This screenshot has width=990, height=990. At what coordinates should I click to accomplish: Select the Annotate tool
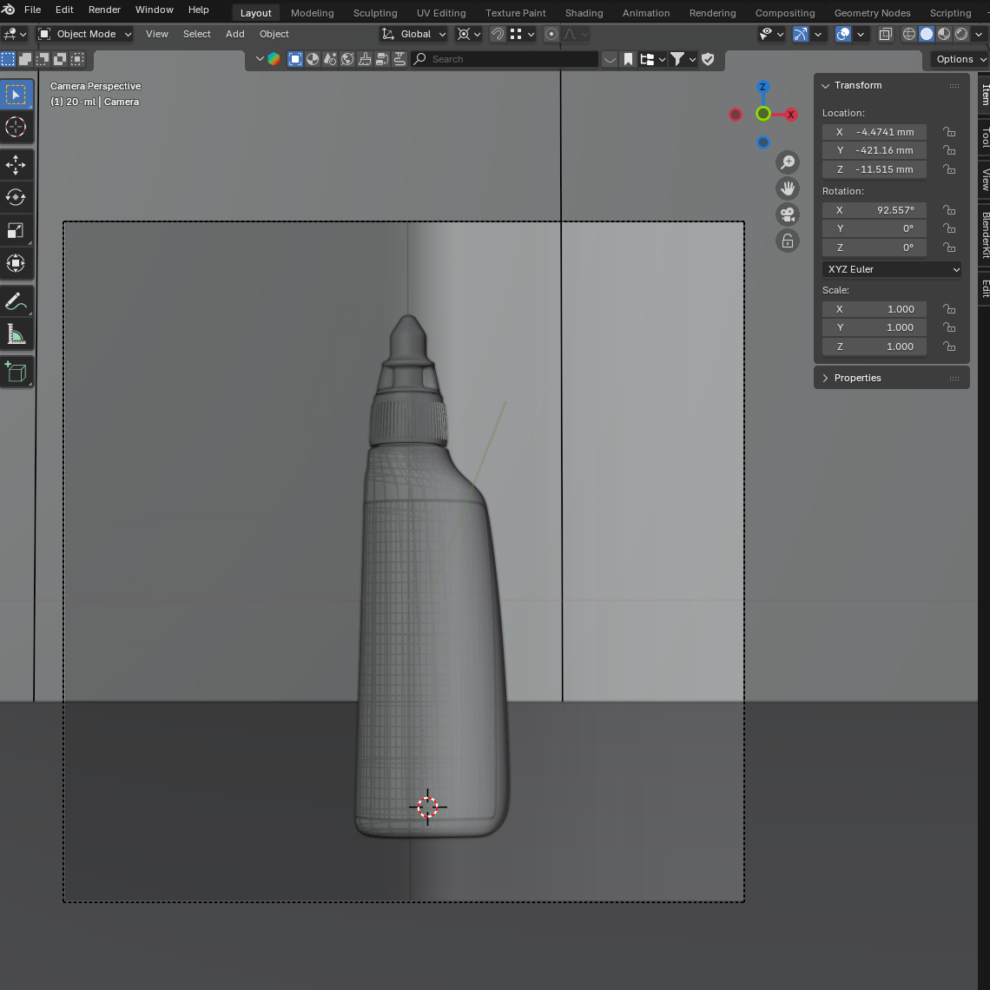(16, 301)
